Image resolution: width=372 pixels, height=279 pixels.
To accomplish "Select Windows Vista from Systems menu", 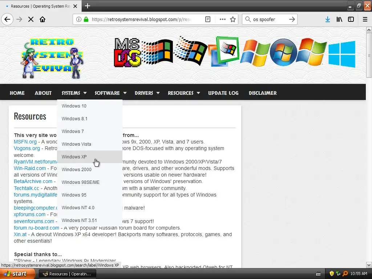I will click(90, 144).
